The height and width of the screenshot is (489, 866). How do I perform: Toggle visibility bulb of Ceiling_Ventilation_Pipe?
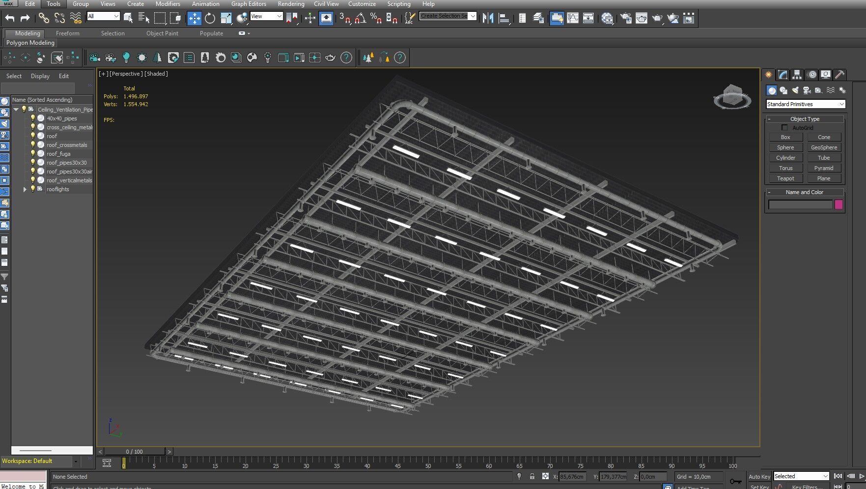click(x=24, y=109)
